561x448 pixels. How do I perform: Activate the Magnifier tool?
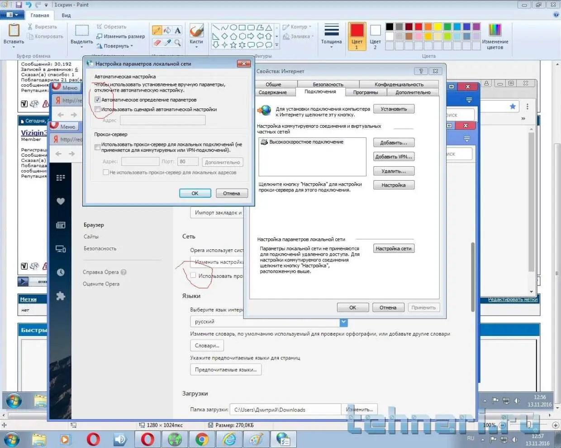pyautogui.click(x=178, y=43)
